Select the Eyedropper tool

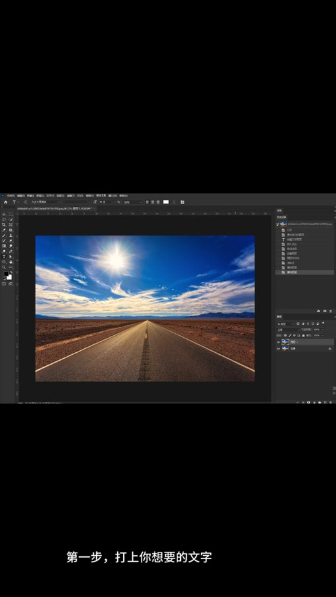point(4,230)
